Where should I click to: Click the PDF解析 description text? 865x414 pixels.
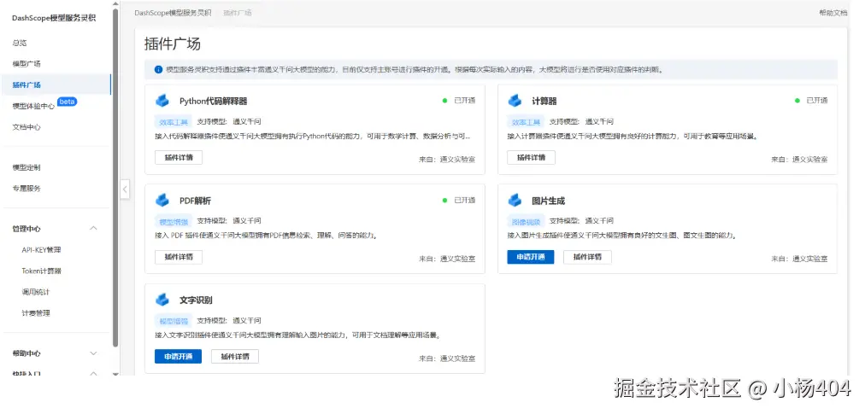(267, 236)
